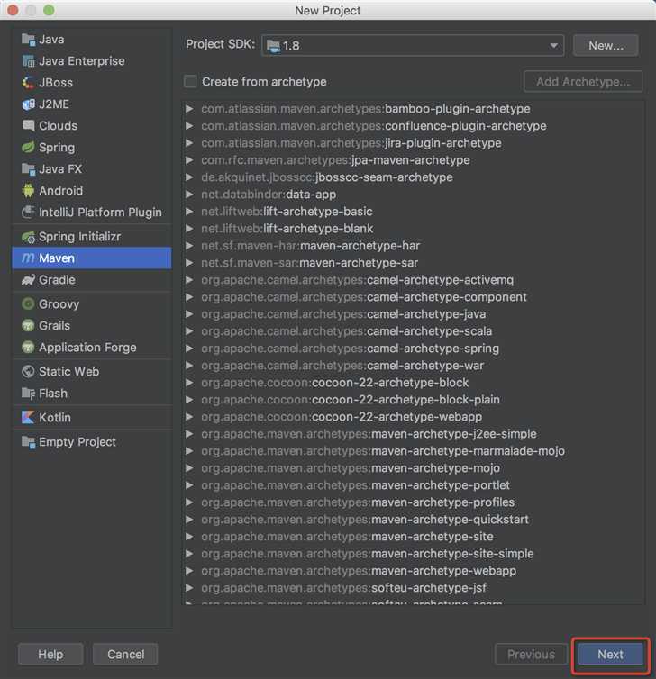
Task: Click the JBoss icon in sidebar
Action: tap(28, 83)
